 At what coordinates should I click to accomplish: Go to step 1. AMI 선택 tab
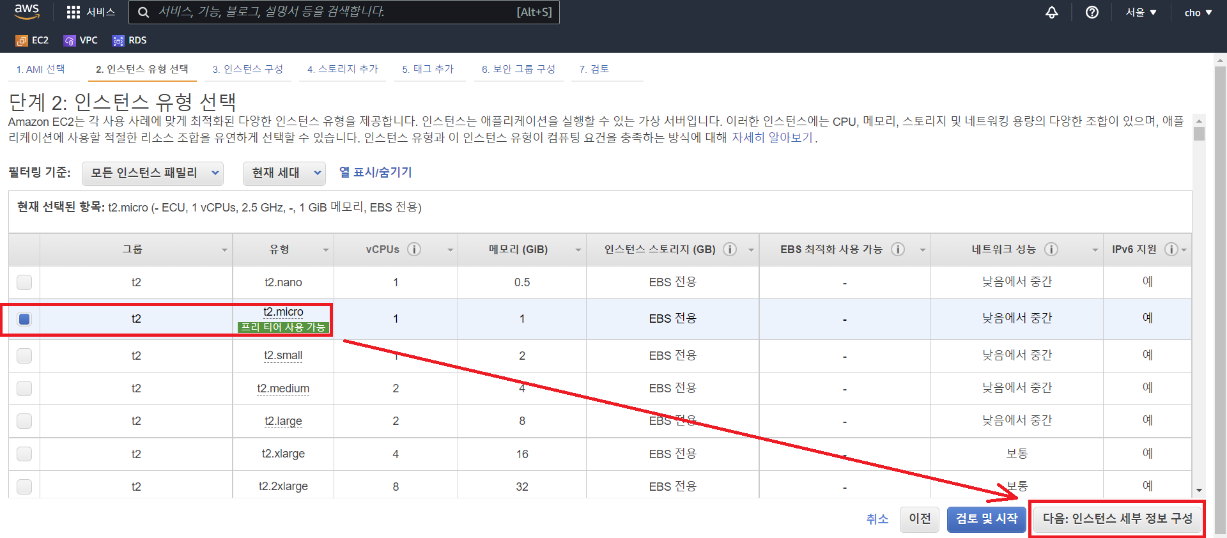tap(41, 69)
